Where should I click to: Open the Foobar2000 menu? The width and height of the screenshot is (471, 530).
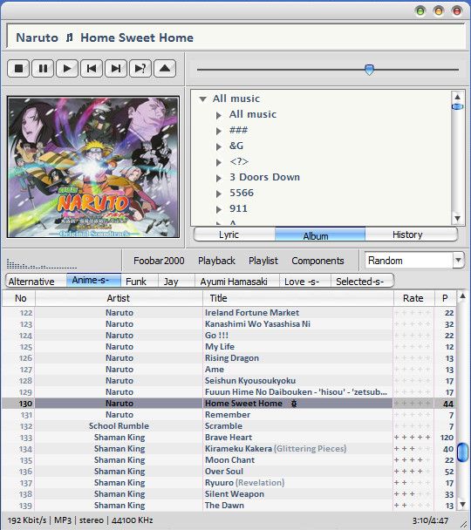click(159, 261)
